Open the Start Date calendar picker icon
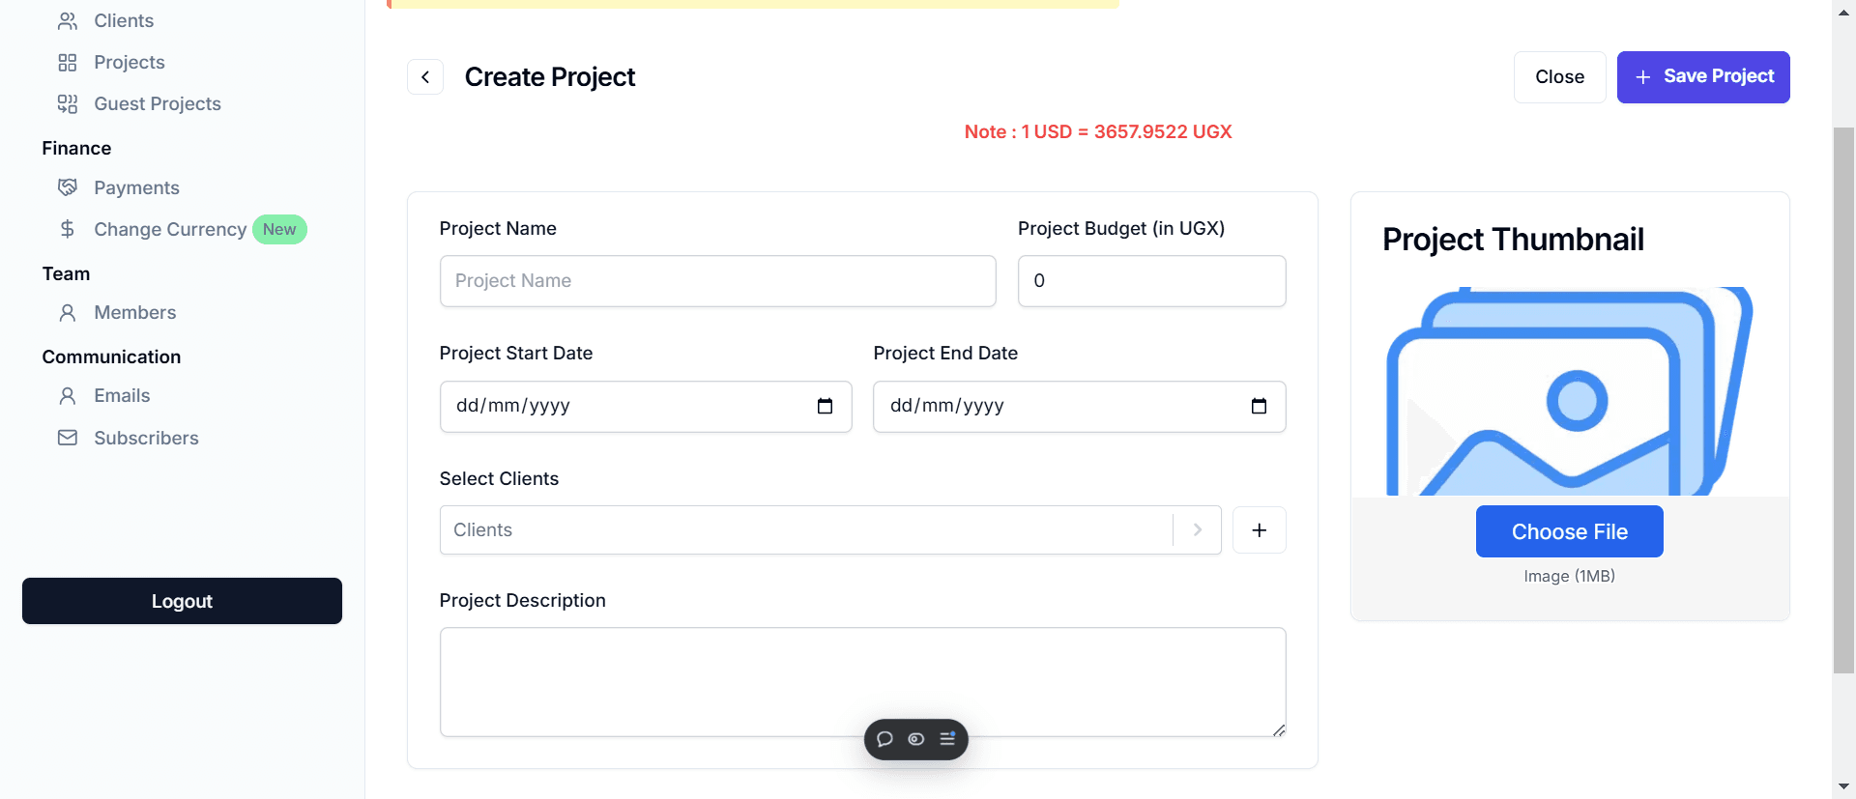 coord(825,407)
